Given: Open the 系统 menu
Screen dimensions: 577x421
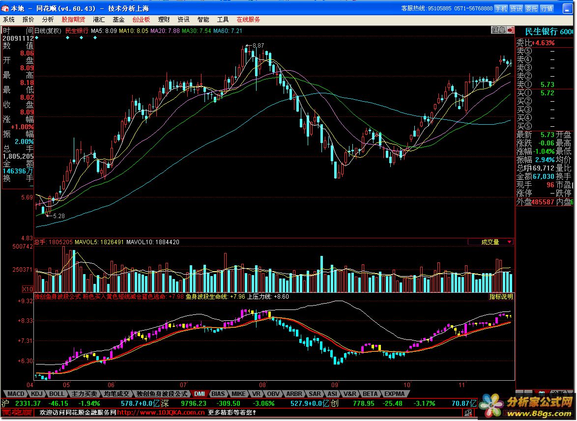Looking at the screenshot, I should pyautogui.click(x=8, y=20).
